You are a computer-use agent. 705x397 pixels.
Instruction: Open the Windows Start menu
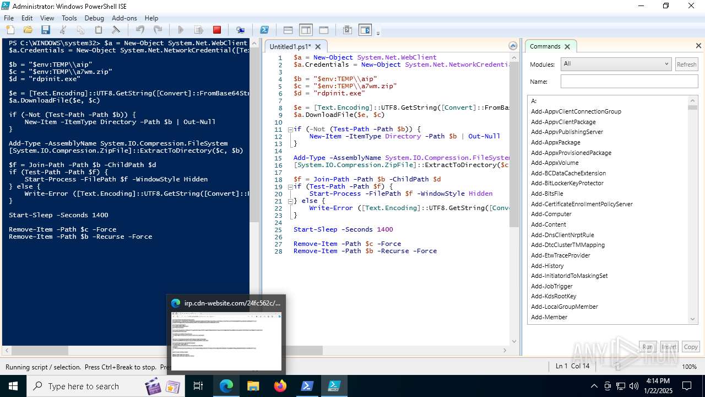(13, 386)
